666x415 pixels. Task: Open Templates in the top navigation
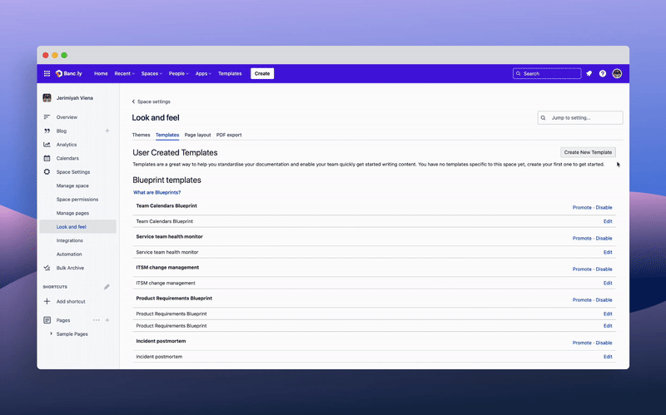(x=230, y=73)
